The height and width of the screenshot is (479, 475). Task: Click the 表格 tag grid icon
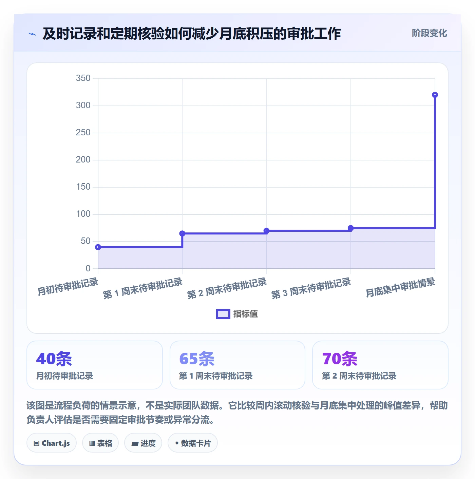pos(92,443)
